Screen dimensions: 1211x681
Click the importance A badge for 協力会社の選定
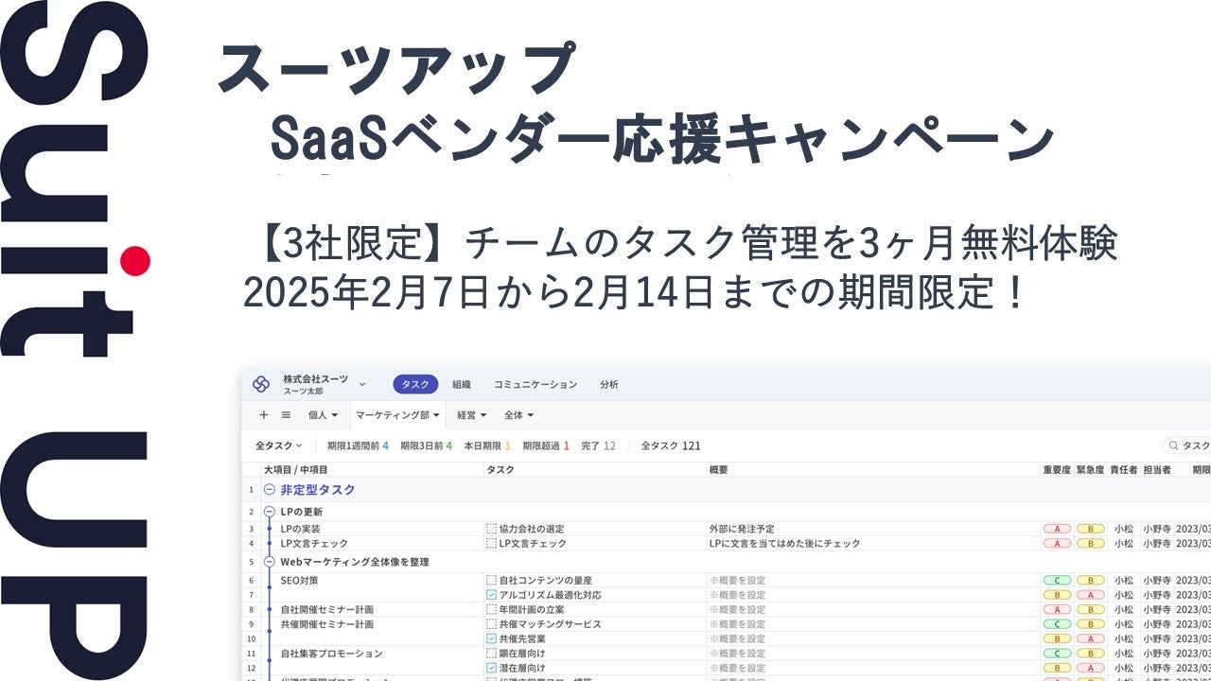click(1057, 529)
